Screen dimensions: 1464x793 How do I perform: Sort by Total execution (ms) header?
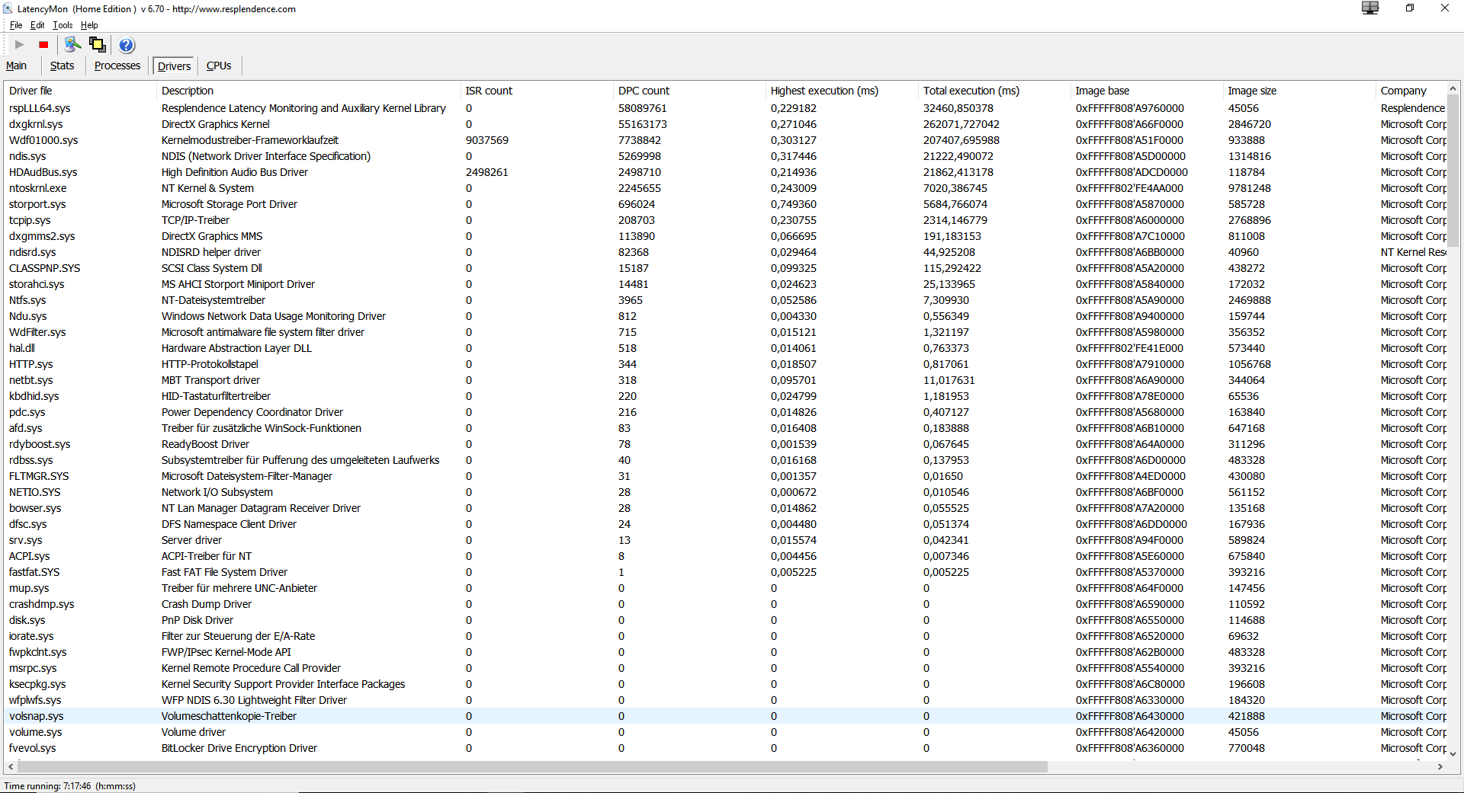click(x=995, y=91)
